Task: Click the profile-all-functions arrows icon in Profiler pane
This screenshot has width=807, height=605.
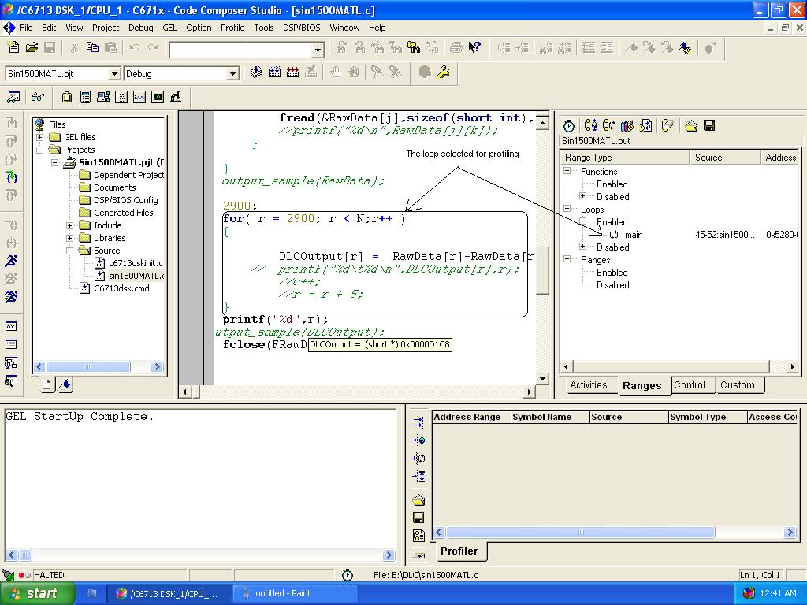Action: coord(418,422)
